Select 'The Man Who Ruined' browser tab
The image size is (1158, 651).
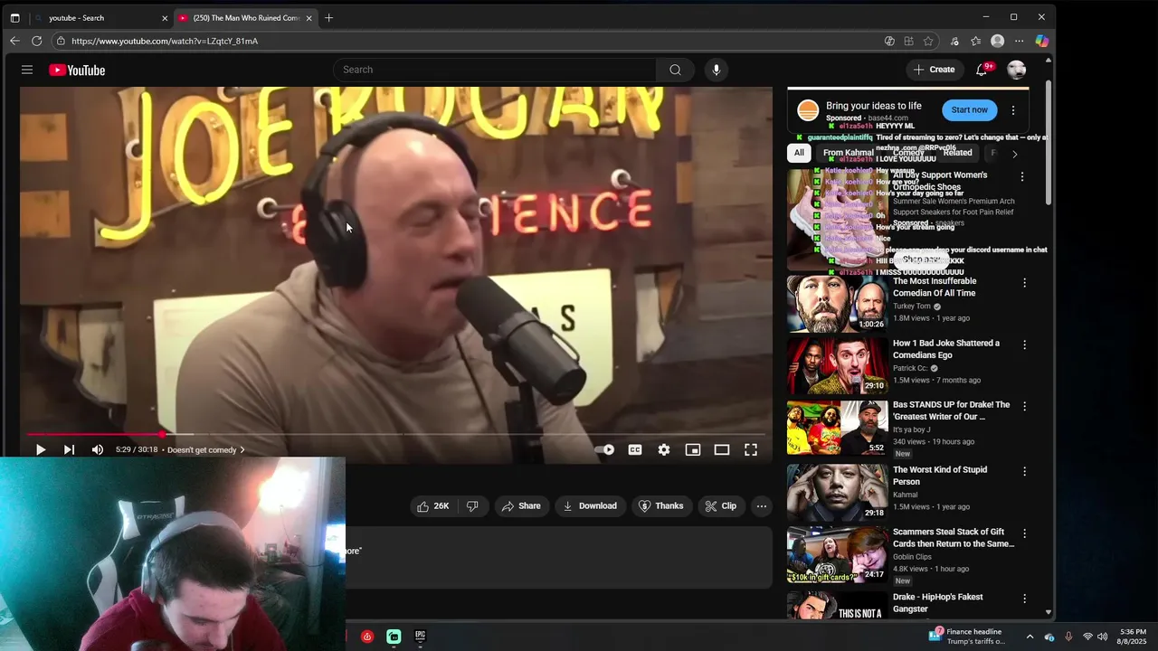244,18
